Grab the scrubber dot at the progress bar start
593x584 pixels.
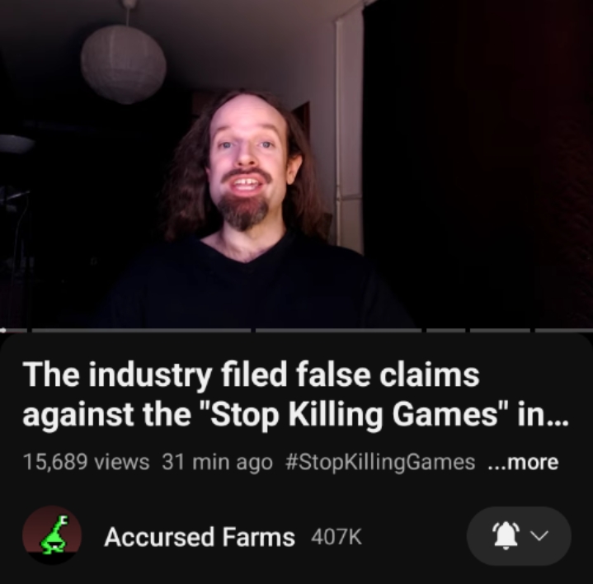coord(2,330)
